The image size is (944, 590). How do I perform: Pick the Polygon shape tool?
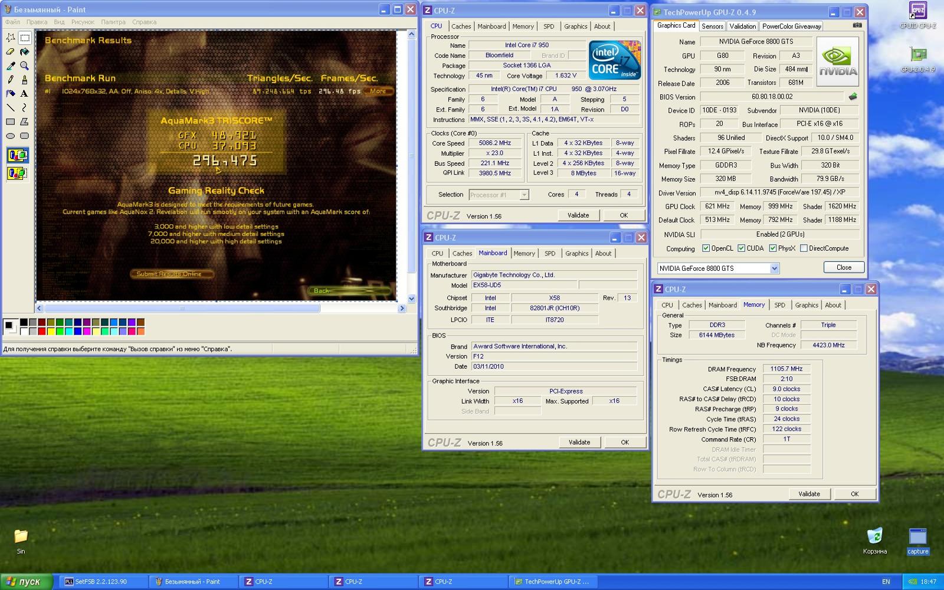tap(24, 122)
